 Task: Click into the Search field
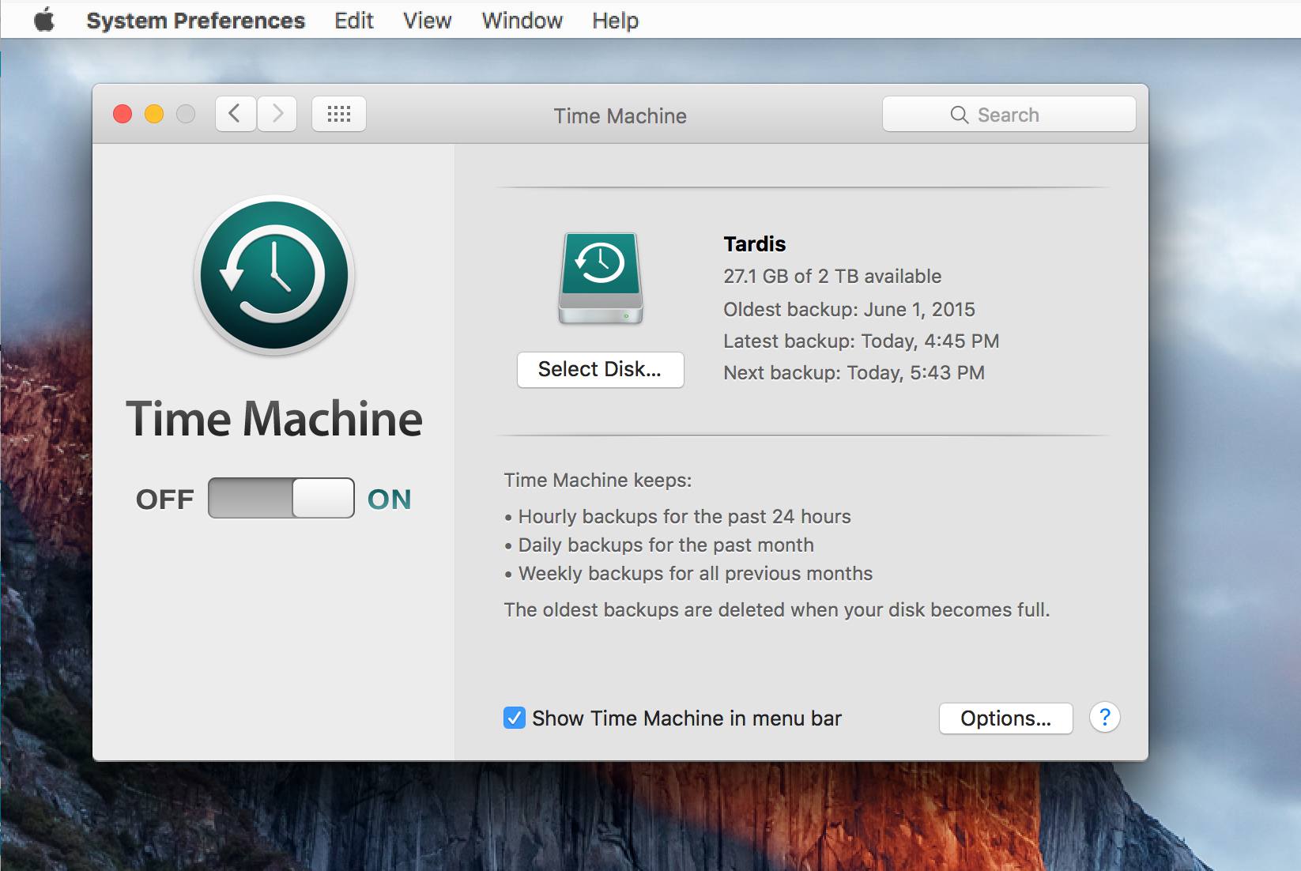coord(1009,115)
